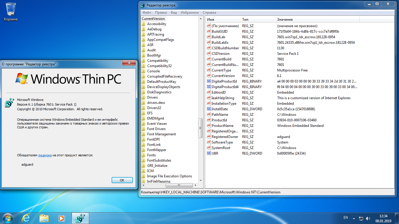Click OK in the About dialog
The width and height of the screenshot is (399, 224).
[x=122, y=180]
